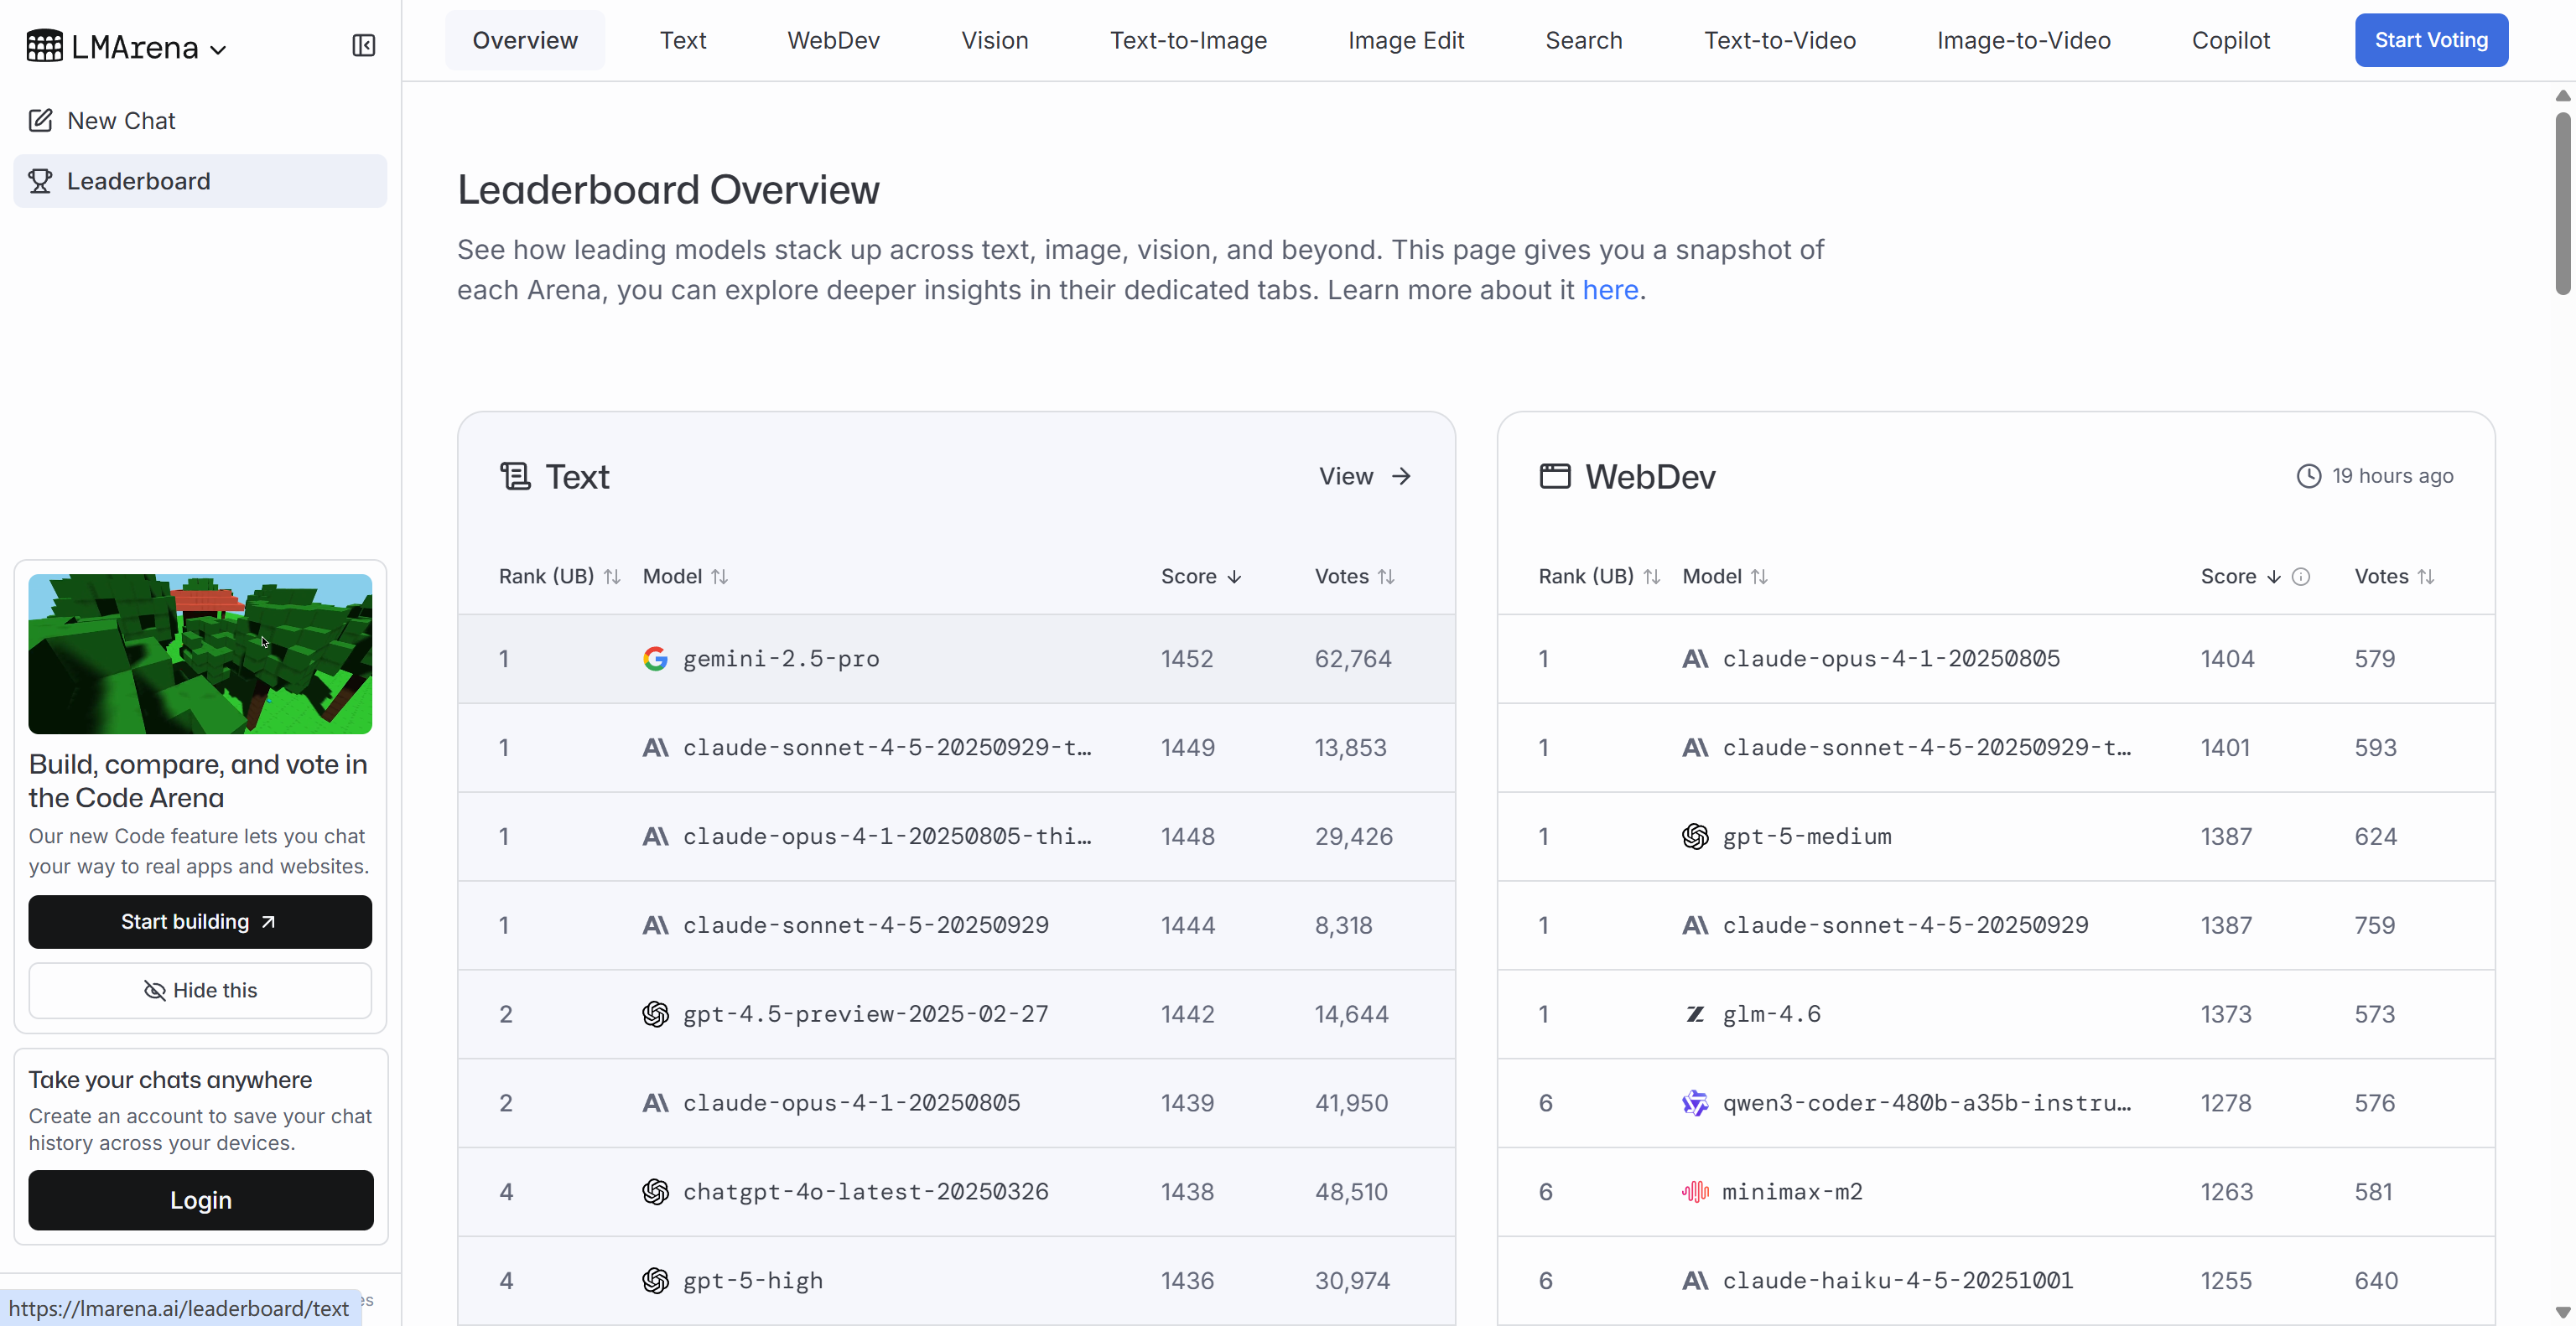Click the Text arena scroll icon
The height and width of the screenshot is (1326, 2576).
point(515,477)
